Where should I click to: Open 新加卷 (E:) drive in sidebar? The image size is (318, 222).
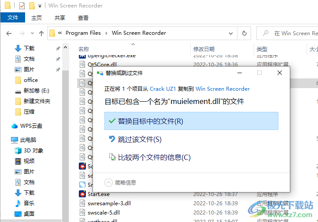pos(36,90)
